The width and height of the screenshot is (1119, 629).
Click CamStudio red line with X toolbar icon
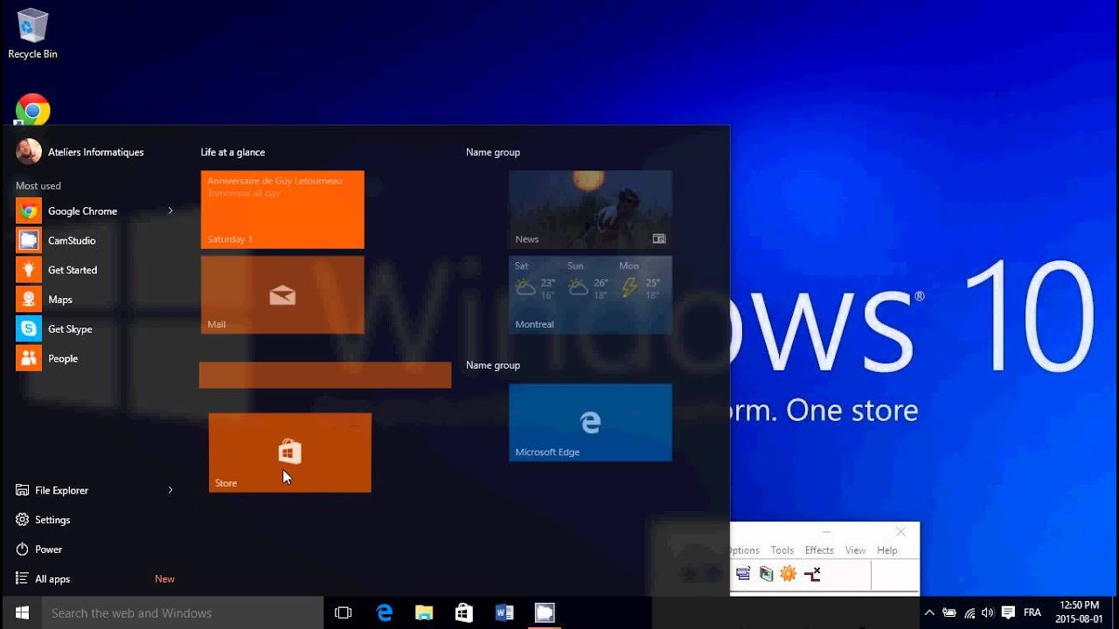pyautogui.click(x=812, y=574)
